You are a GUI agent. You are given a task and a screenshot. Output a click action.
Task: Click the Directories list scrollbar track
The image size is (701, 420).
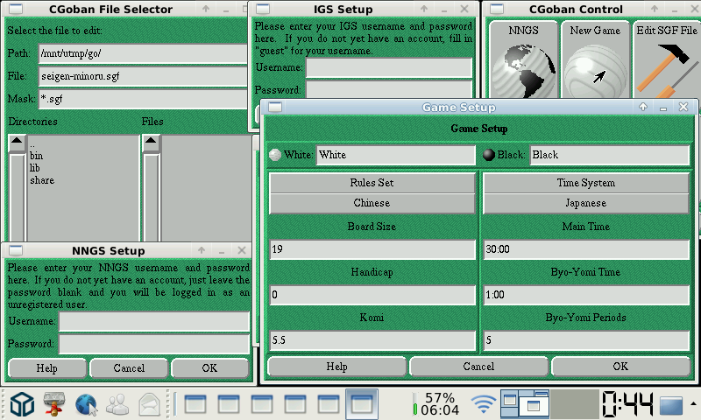pos(17,199)
